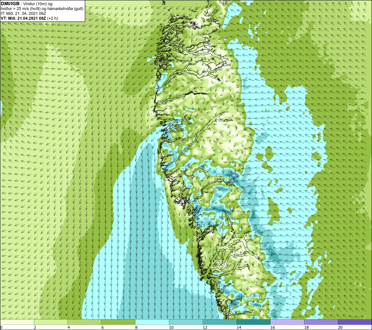Click the 8–10 m/s light cyan swatch
The height and width of the screenshot is (330, 372).
(152, 322)
